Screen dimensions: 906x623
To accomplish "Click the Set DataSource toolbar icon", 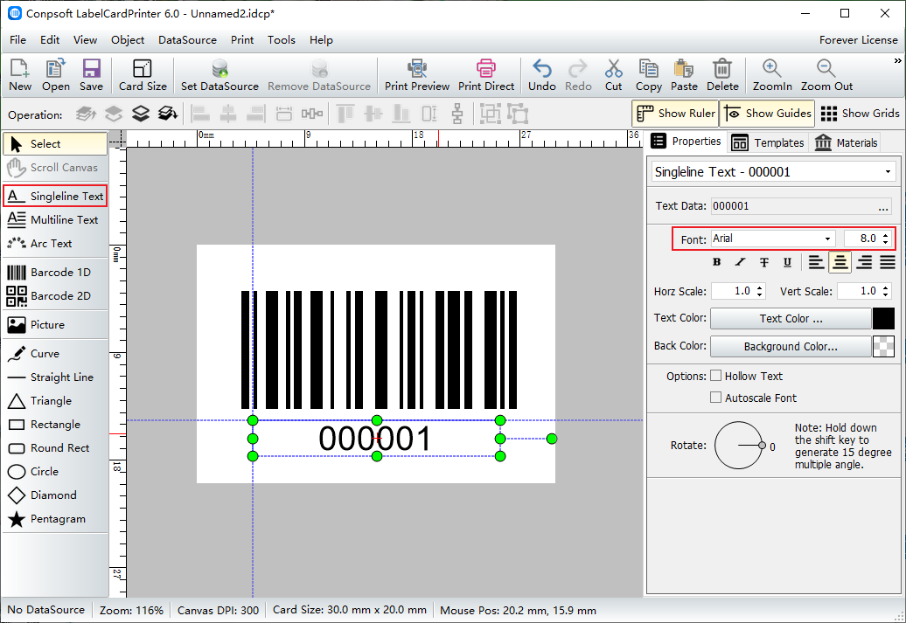I will (220, 75).
